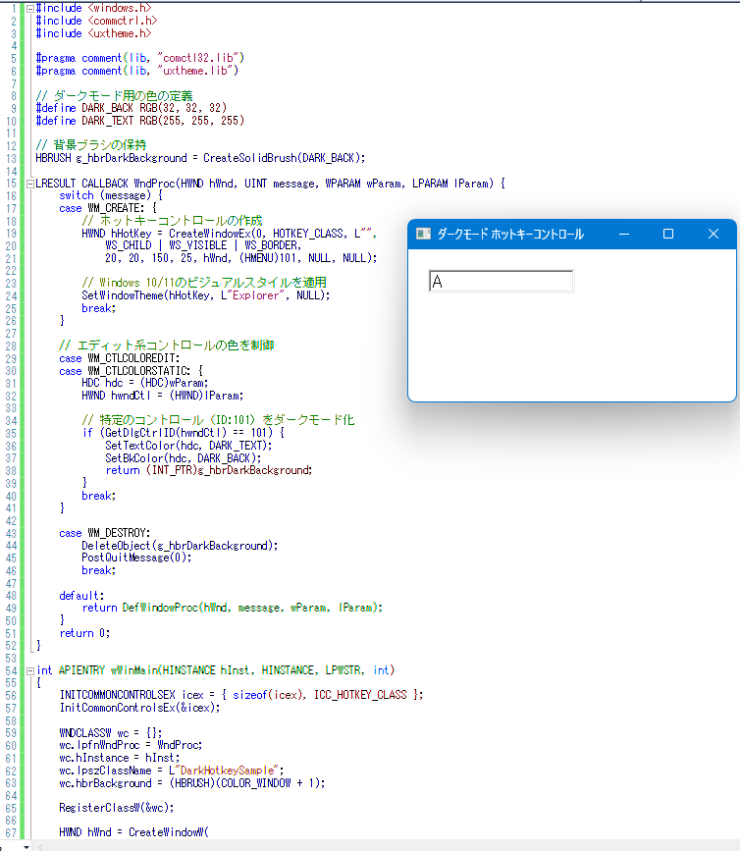Collapse the wWinMain function fold marker
This screenshot has height=851, width=740.
pos(29,670)
